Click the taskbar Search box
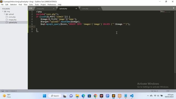This screenshot has height=99, width=176. [55, 96]
